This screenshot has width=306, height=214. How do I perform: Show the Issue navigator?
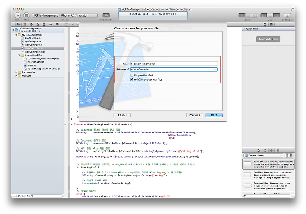click(x=38, y=25)
